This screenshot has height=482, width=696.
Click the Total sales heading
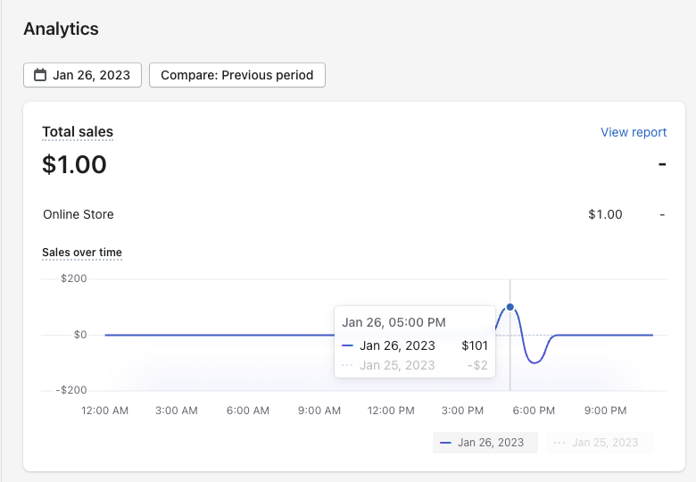78,132
